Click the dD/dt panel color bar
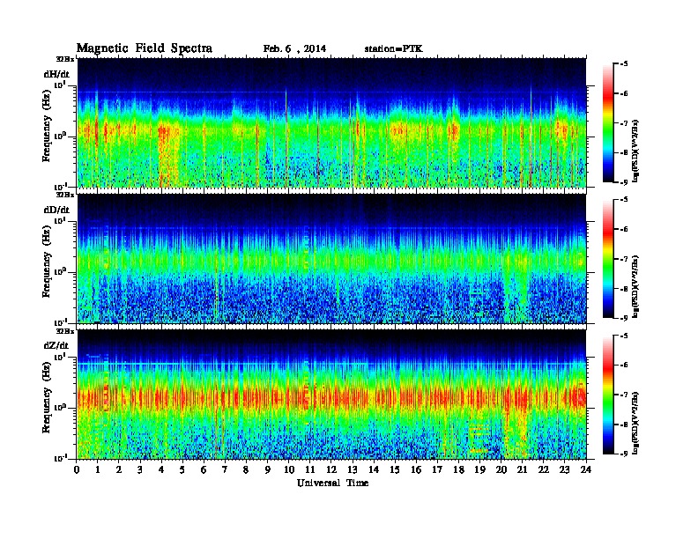 (607, 259)
